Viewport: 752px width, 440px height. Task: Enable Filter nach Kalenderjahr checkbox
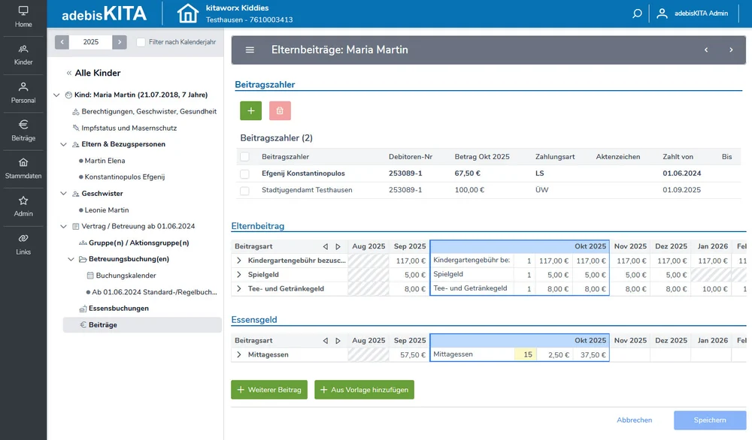(141, 42)
